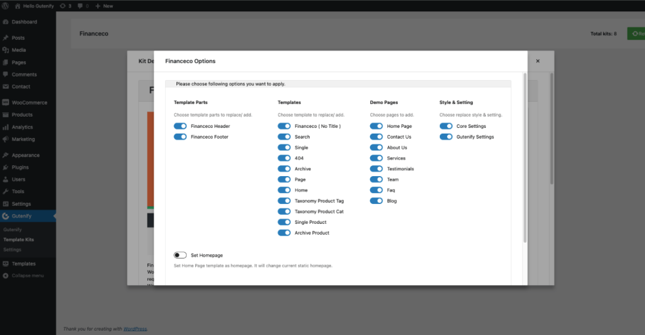The height and width of the screenshot is (335, 645).
Task: Click the WordPress link in footer
Action: tap(135, 329)
